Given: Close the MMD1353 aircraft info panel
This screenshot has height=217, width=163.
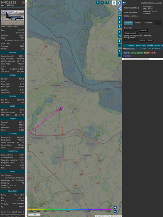Looking at the screenshot, I should [23, 2].
